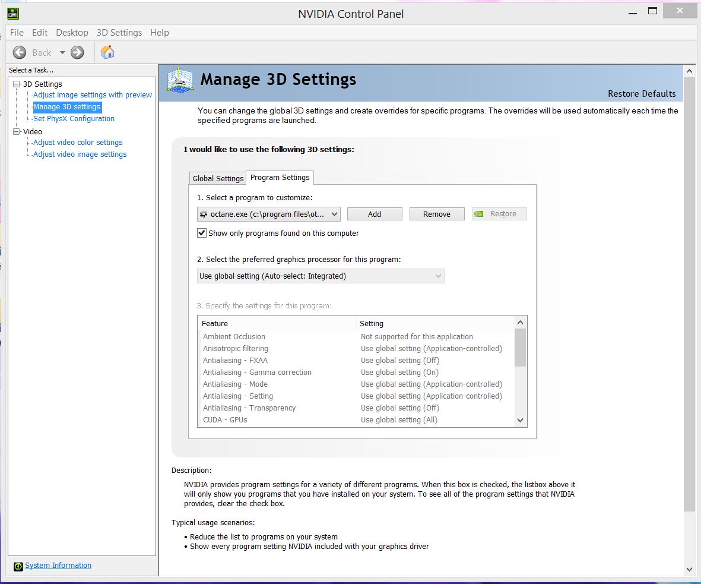Collapse the Video tree node
The height and width of the screenshot is (584, 701).
tap(17, 131)
